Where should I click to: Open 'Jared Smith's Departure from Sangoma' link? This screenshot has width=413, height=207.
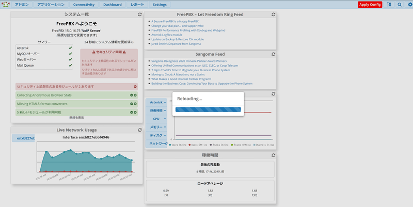(176, 44)
